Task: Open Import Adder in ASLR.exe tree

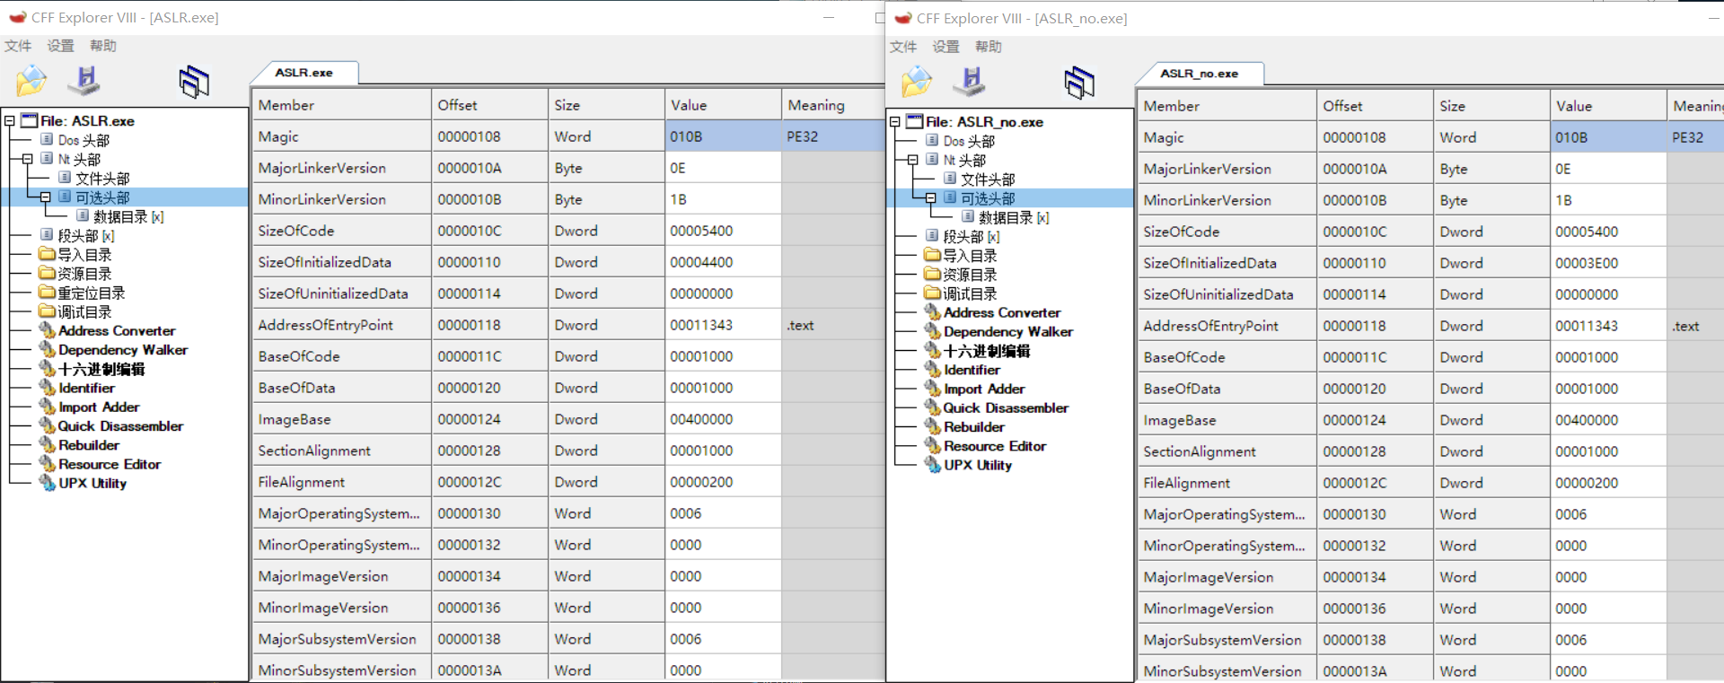Action: tap(99, 407)
